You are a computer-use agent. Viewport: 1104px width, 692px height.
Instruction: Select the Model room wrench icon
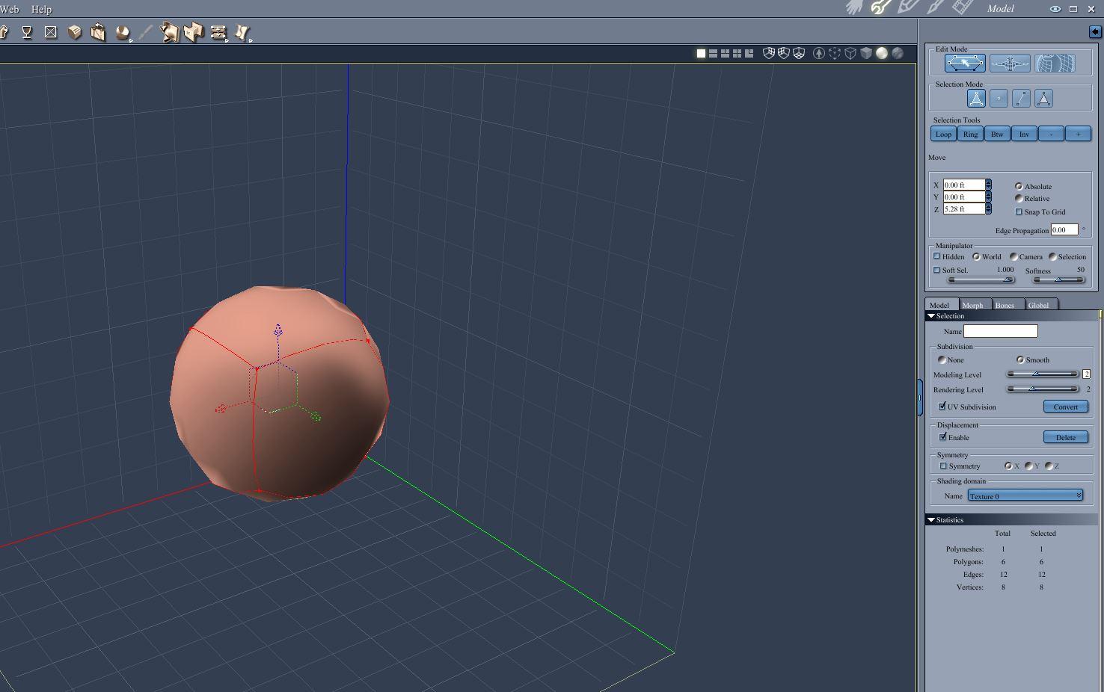[x=881, y=8]
